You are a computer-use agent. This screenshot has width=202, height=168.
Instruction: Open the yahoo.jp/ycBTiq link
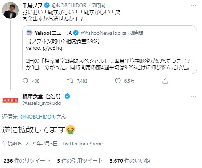pos(44,48)
